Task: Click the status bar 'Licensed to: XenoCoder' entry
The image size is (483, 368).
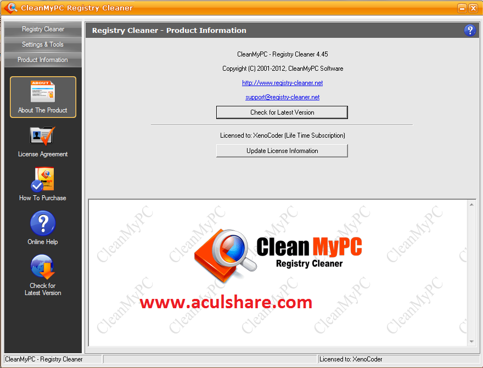Action: tap(351, 359)
